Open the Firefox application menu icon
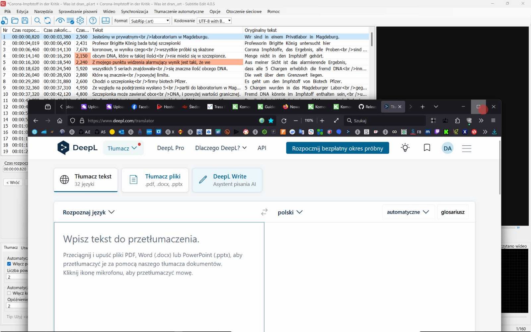Screen dimensions: 531x332 [493, 121]
